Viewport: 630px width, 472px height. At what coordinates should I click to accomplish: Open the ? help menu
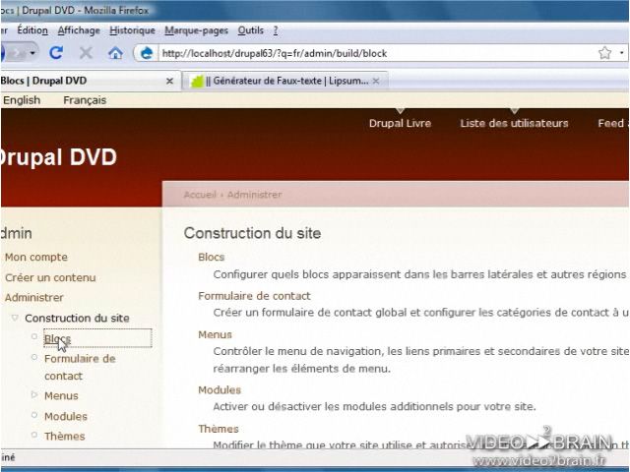[x=276, y=30]
